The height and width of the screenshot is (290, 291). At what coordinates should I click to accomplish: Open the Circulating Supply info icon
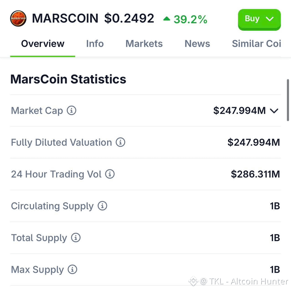click(x=102, y=206)
